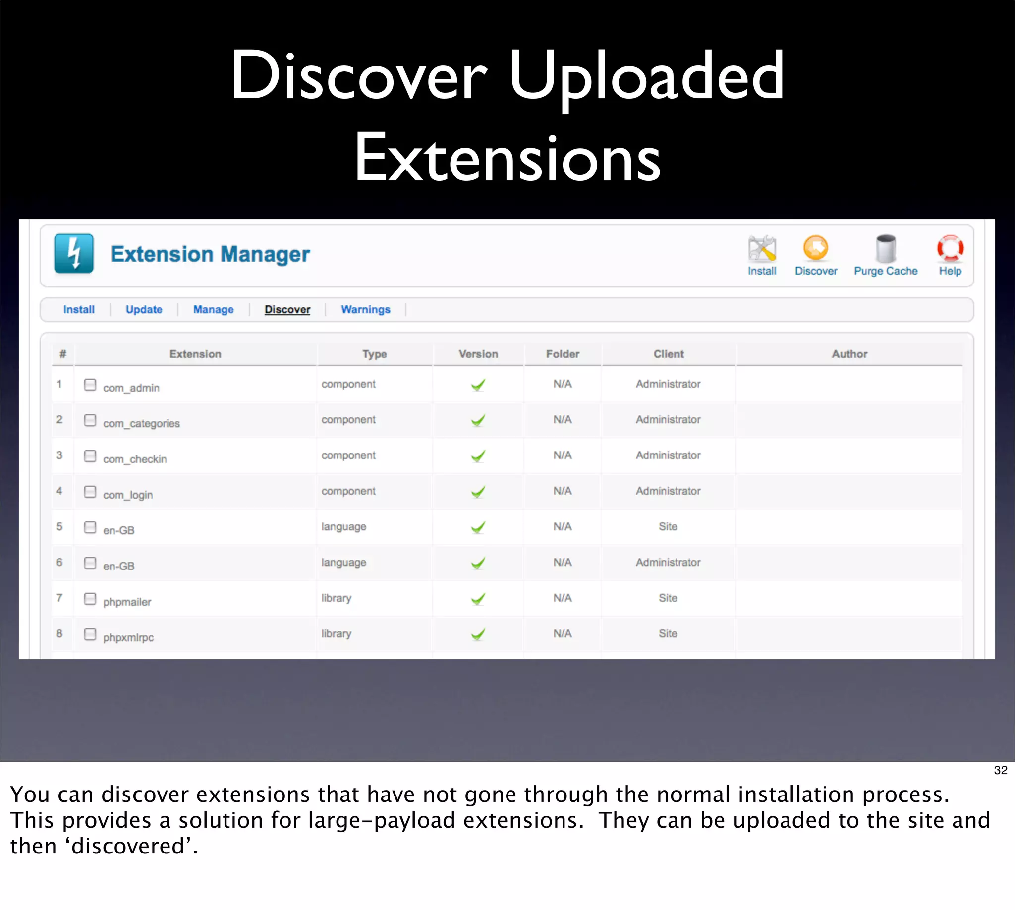
Task: Sort by the Client column header
Action: tap(669, 354)
